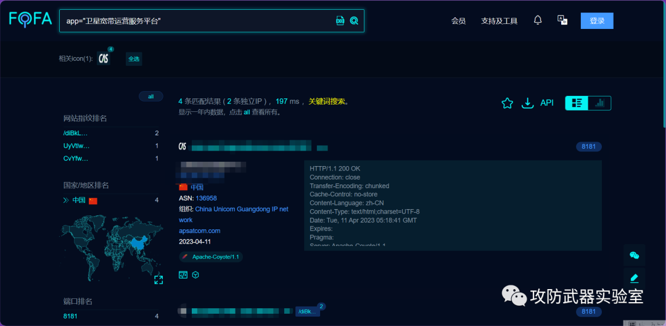This screenshot has height=326, width=666.
Task: Click the magnifier search icon in the search box
Action: (354, 21)
